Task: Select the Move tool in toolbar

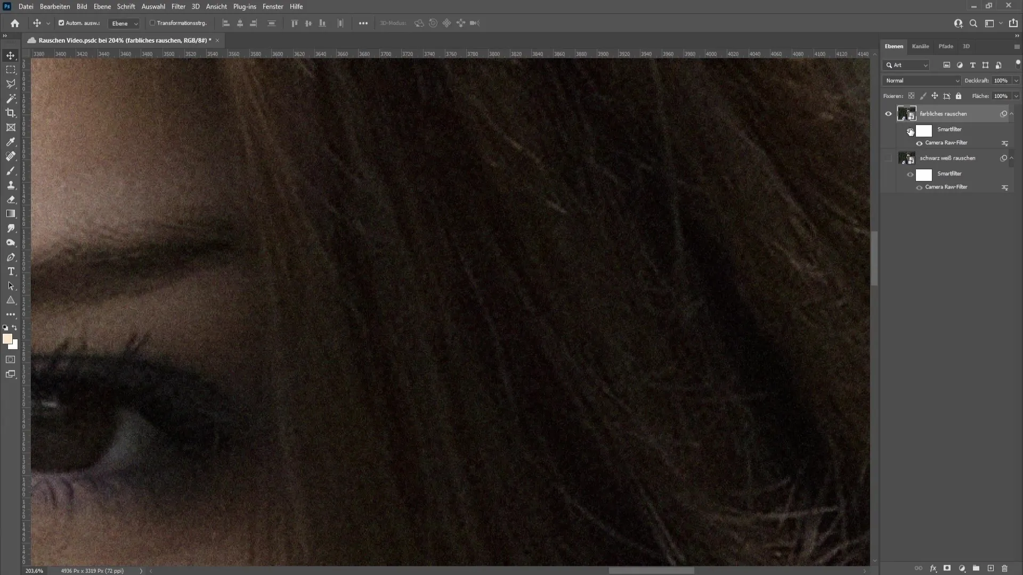Action: coord(11,55)
